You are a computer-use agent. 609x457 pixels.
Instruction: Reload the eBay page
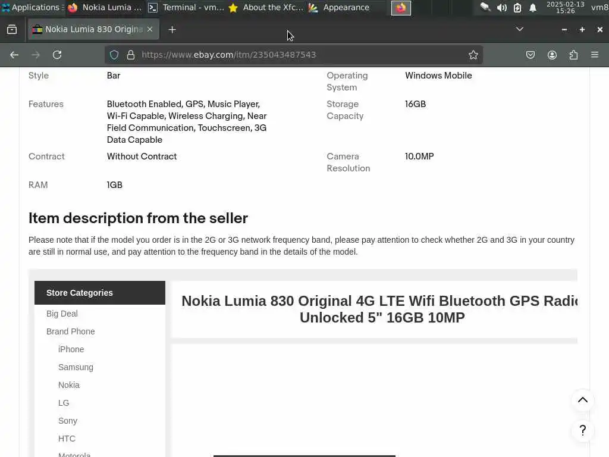(57, 55)
